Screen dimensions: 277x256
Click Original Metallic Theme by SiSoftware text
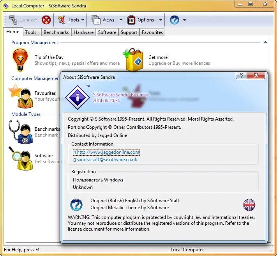129,208
